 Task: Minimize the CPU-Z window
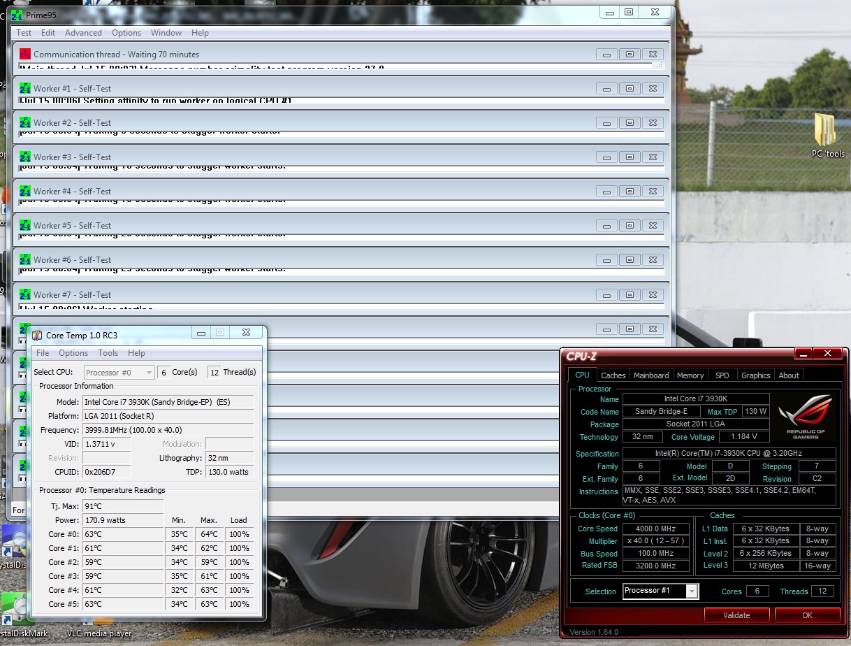point(803,354)
